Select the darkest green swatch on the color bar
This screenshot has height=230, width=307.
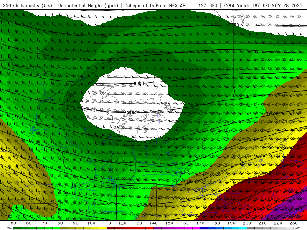(x=17, y=228)
